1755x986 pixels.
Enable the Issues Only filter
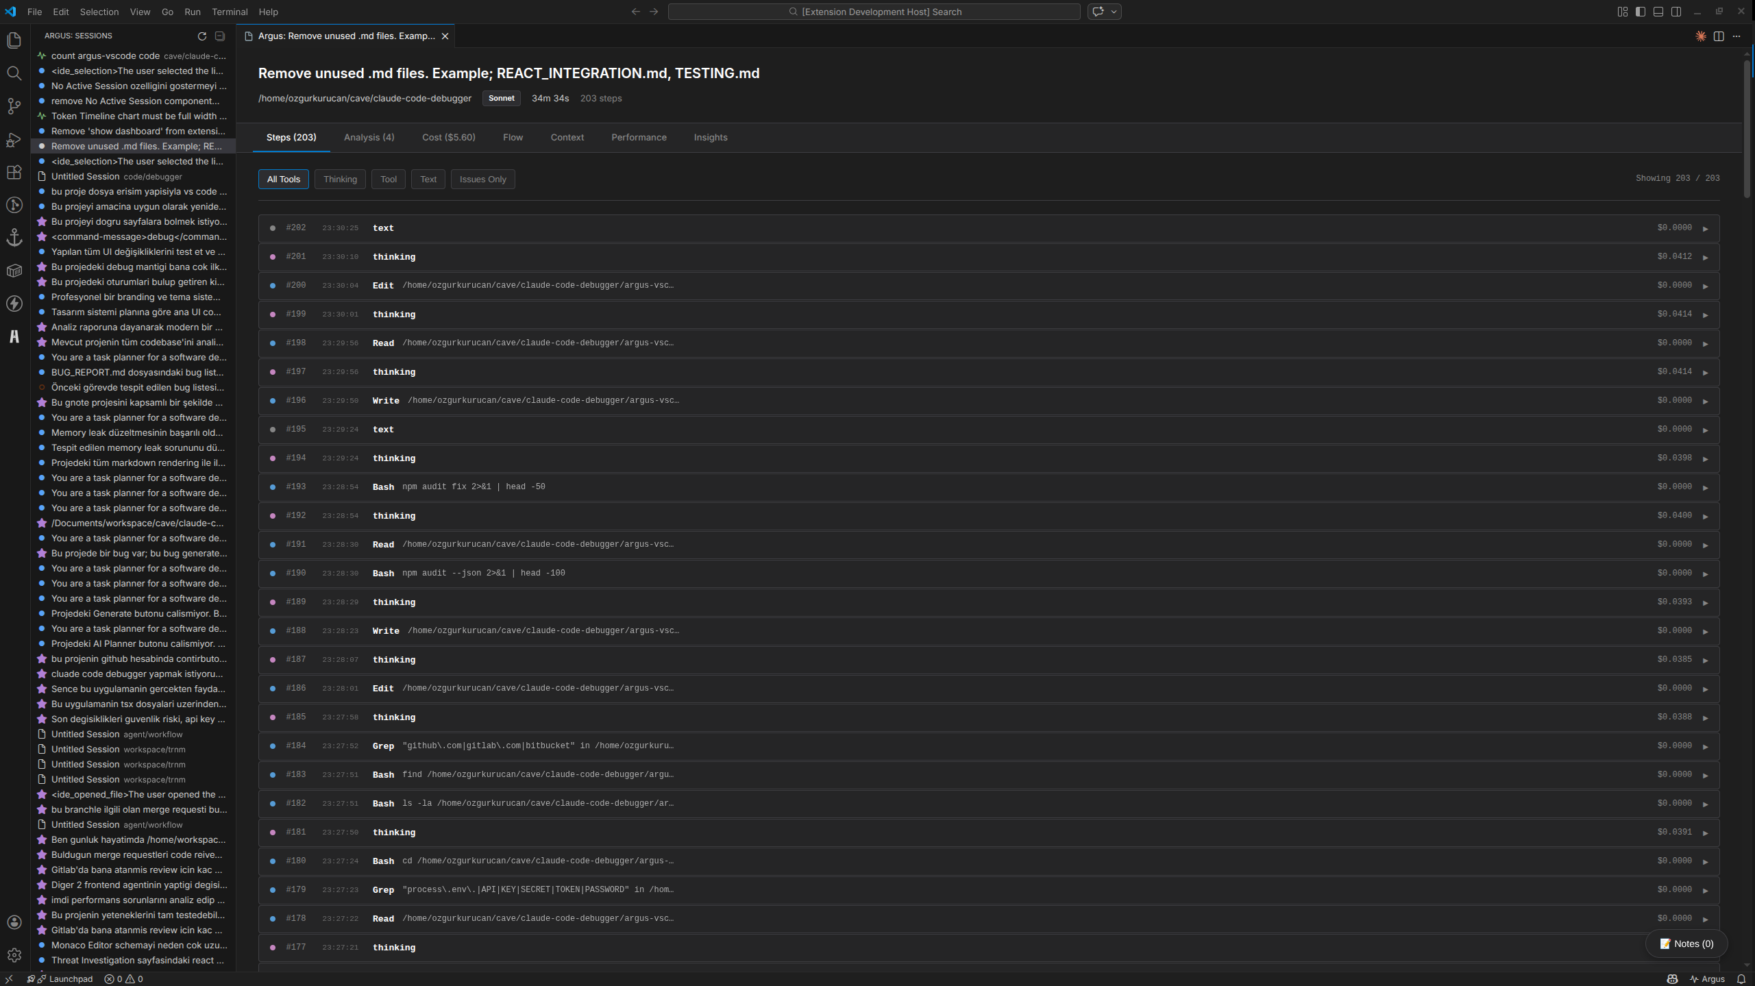pyautogui.click(x=482, y=179)
